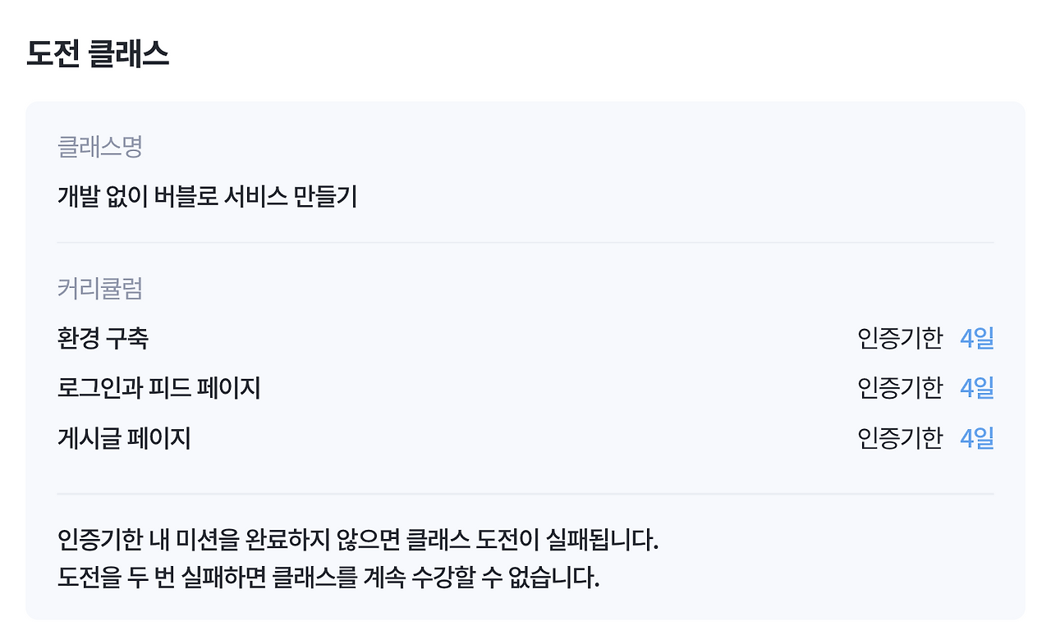Open the '개발 없이 버블로 서비스 만들기' class

(x=207, y=197)
